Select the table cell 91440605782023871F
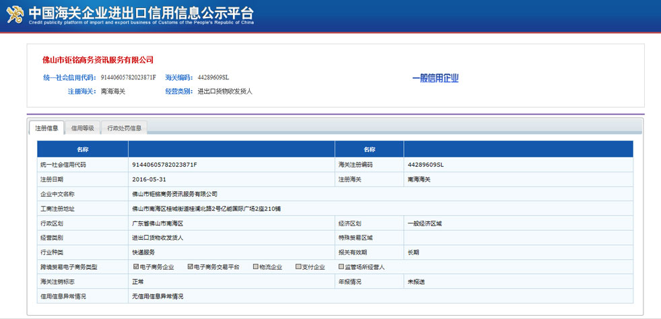The width and height of the screenshot is (661, 319). [164, 165]
